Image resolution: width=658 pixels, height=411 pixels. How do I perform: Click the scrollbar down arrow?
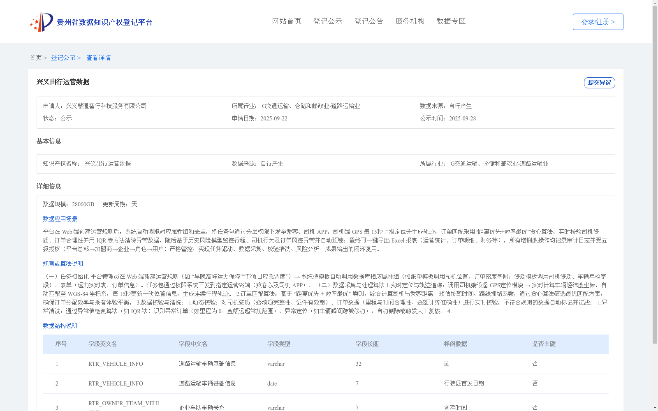pos(655,408)
